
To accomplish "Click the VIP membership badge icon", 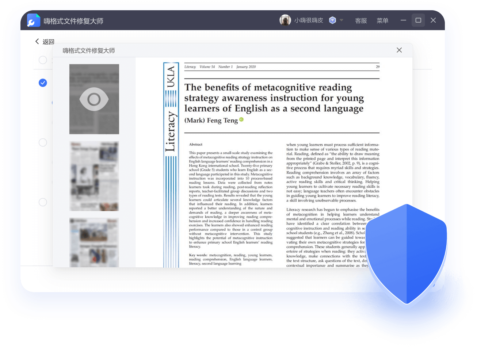I will [x=332, y=20].
